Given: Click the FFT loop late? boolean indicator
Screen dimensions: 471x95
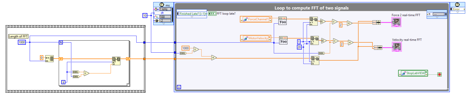Looking at the screenshot, I should coord(212,14).
